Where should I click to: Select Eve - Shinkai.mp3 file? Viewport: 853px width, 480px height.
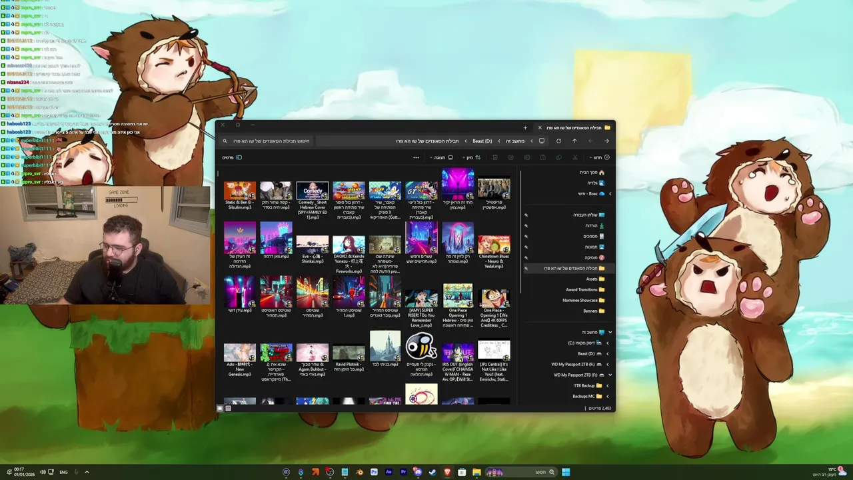coord(313,250)
